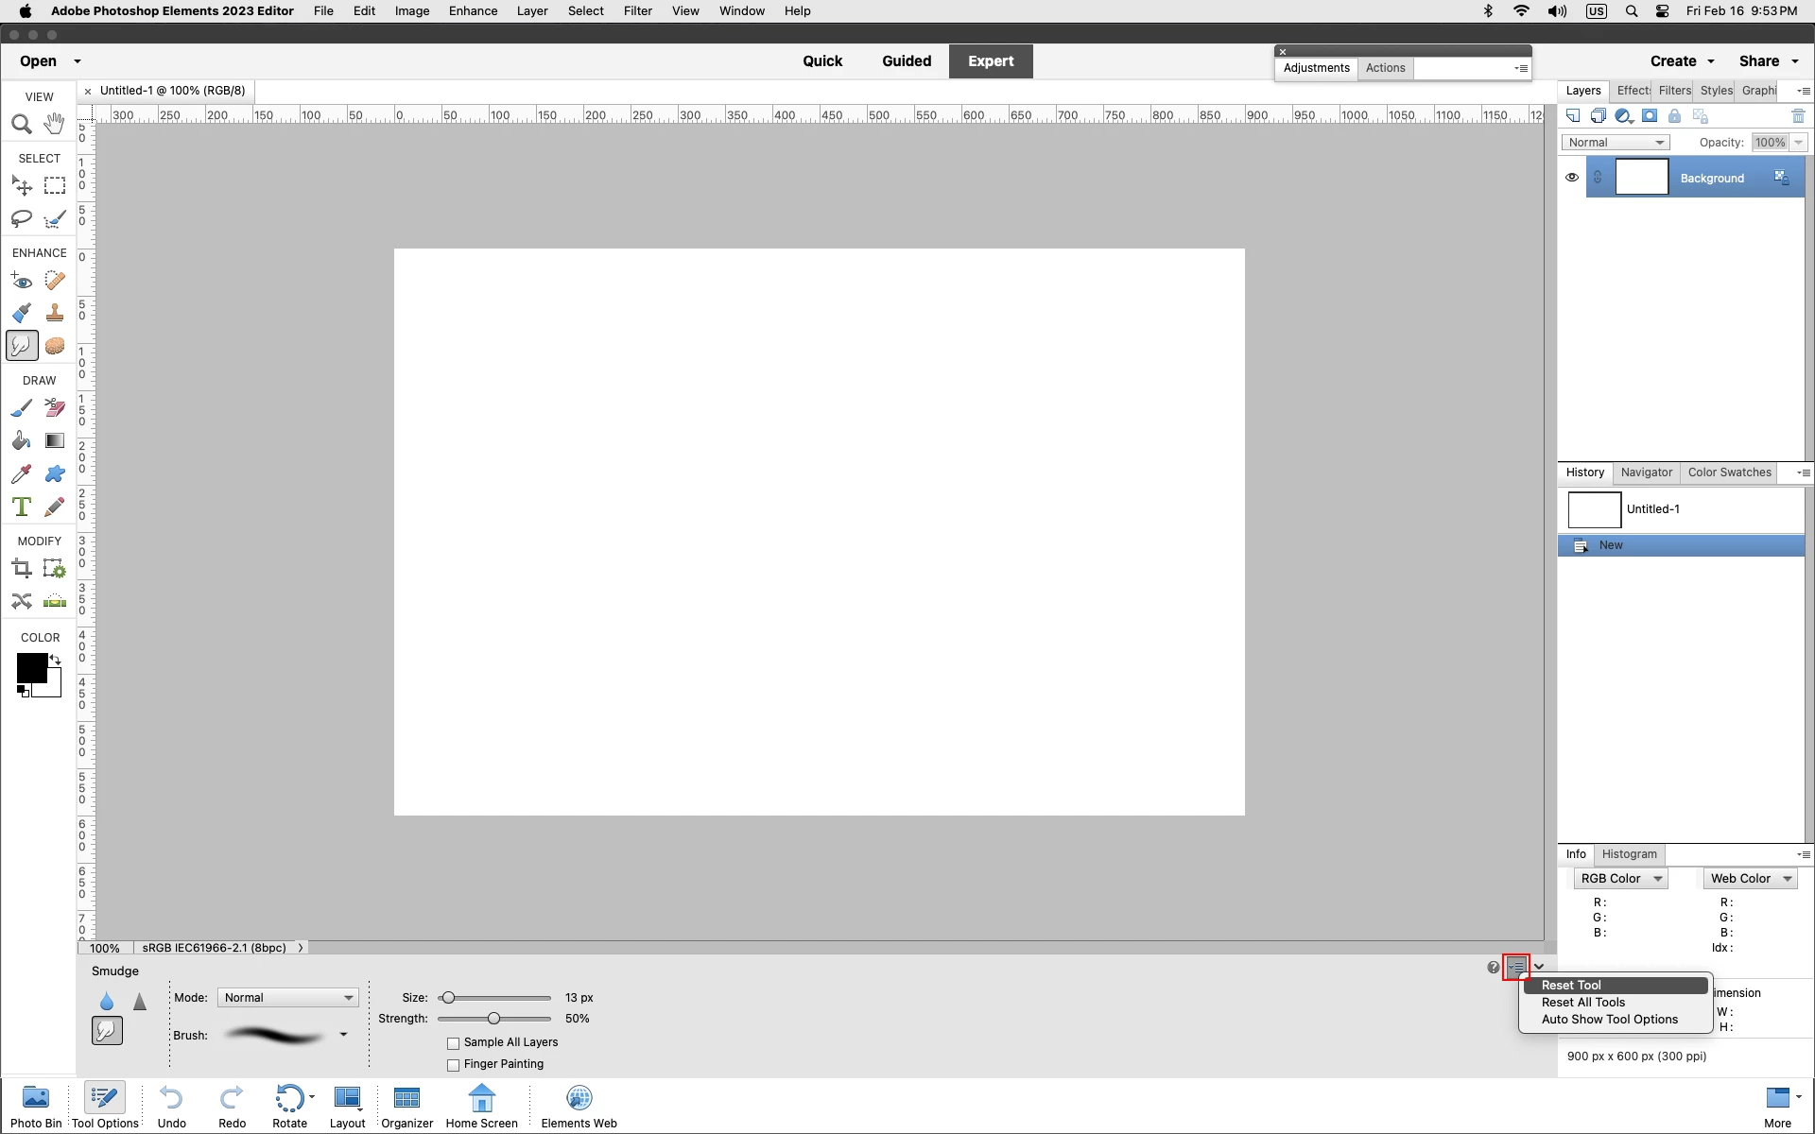Enable Finger Painting checkbox
Screen dimensions: 1815x1134
pyautogui.click(x=454, y=1065)
